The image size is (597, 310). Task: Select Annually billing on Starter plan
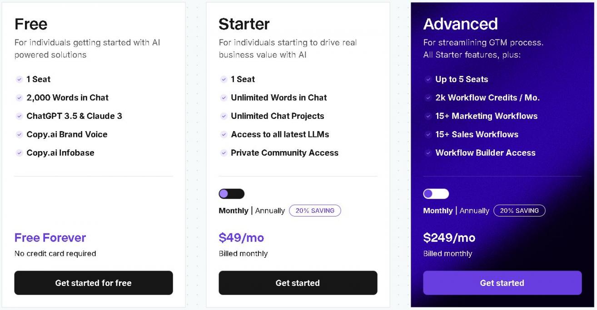point(270,211)
